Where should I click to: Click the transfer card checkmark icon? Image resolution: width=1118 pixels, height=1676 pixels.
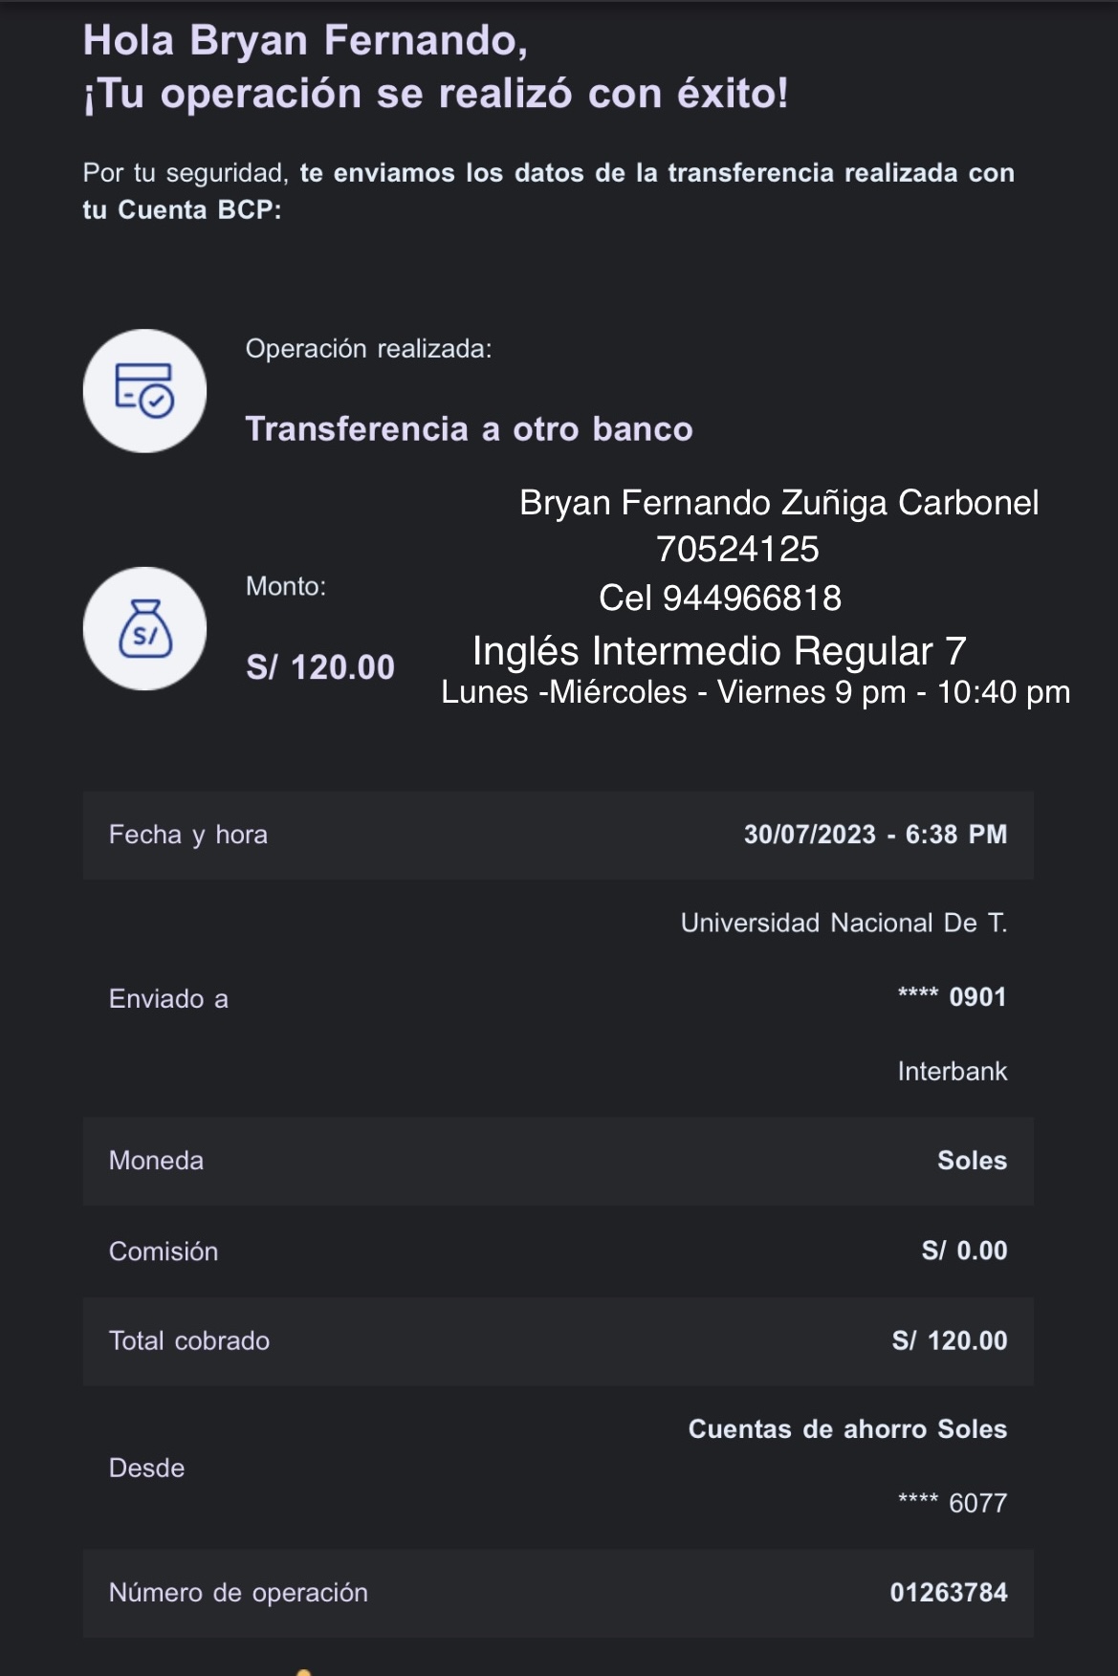tap(144, 391)
